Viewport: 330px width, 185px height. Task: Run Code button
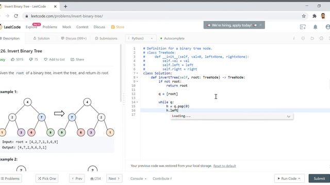click(289, 178)
